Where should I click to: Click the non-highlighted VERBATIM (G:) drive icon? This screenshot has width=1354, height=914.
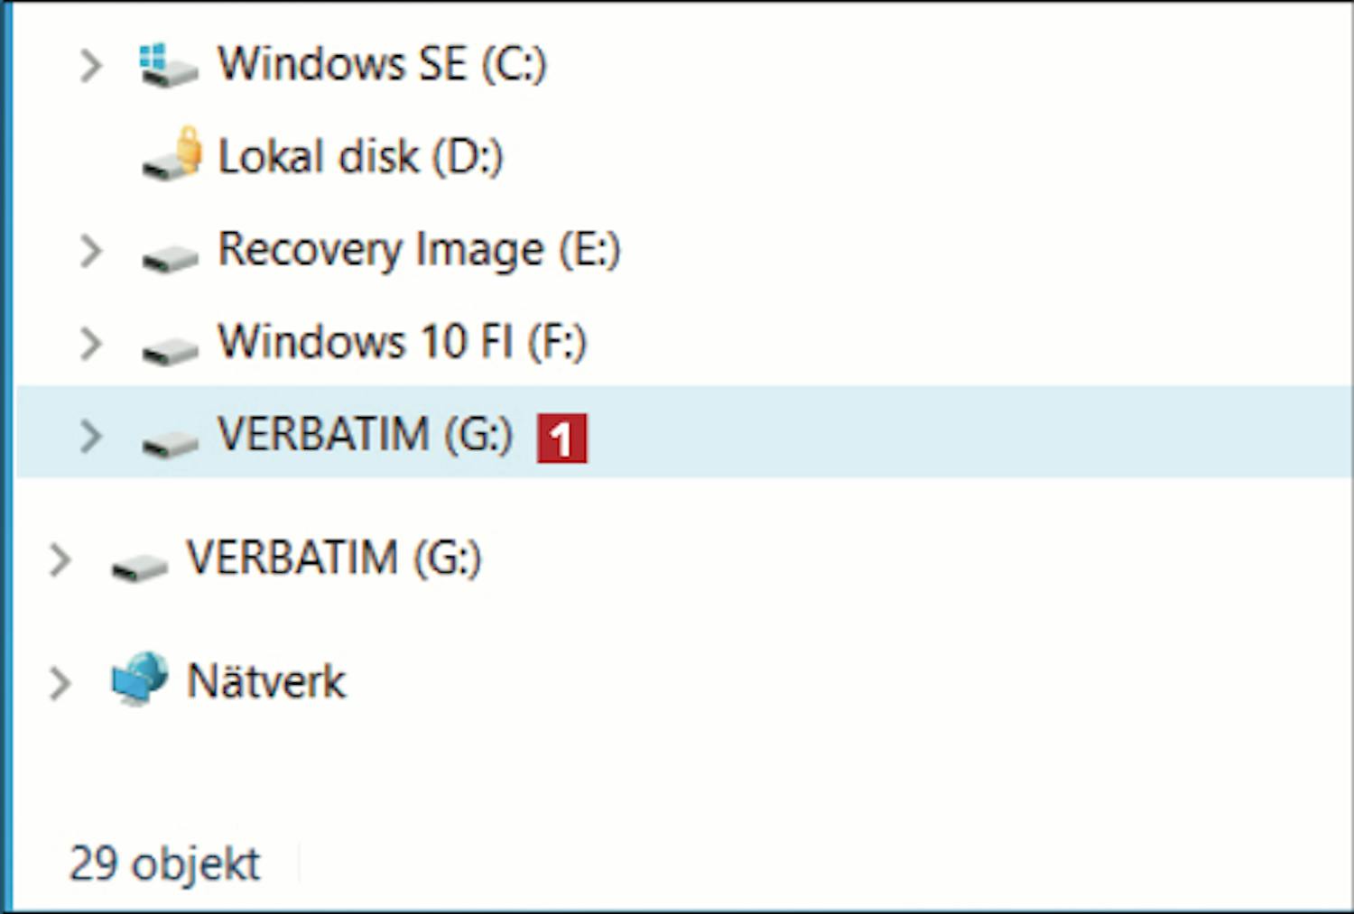(x=139, y=567)
